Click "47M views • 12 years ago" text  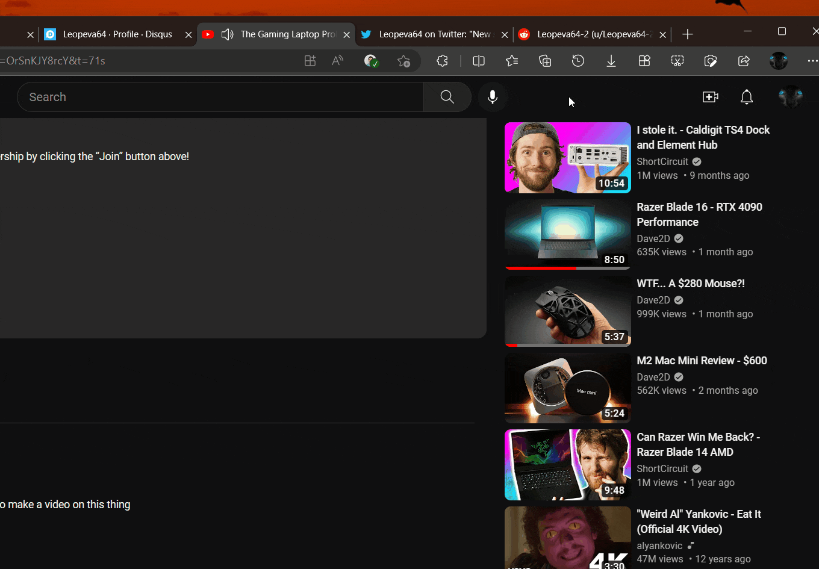pos(694,559)
